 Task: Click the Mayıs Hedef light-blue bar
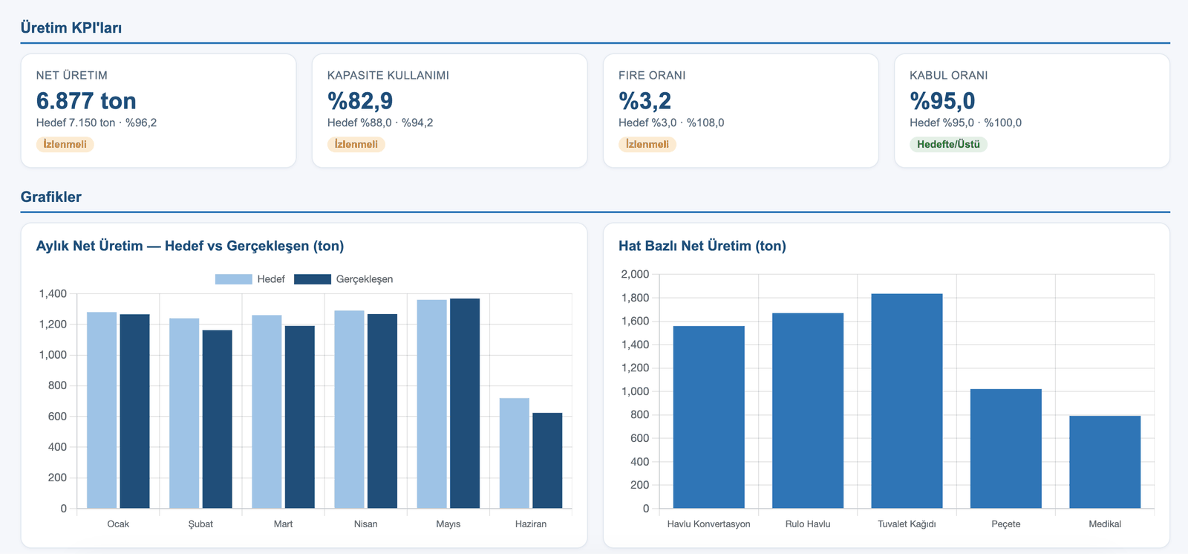[x=431, y=404]
